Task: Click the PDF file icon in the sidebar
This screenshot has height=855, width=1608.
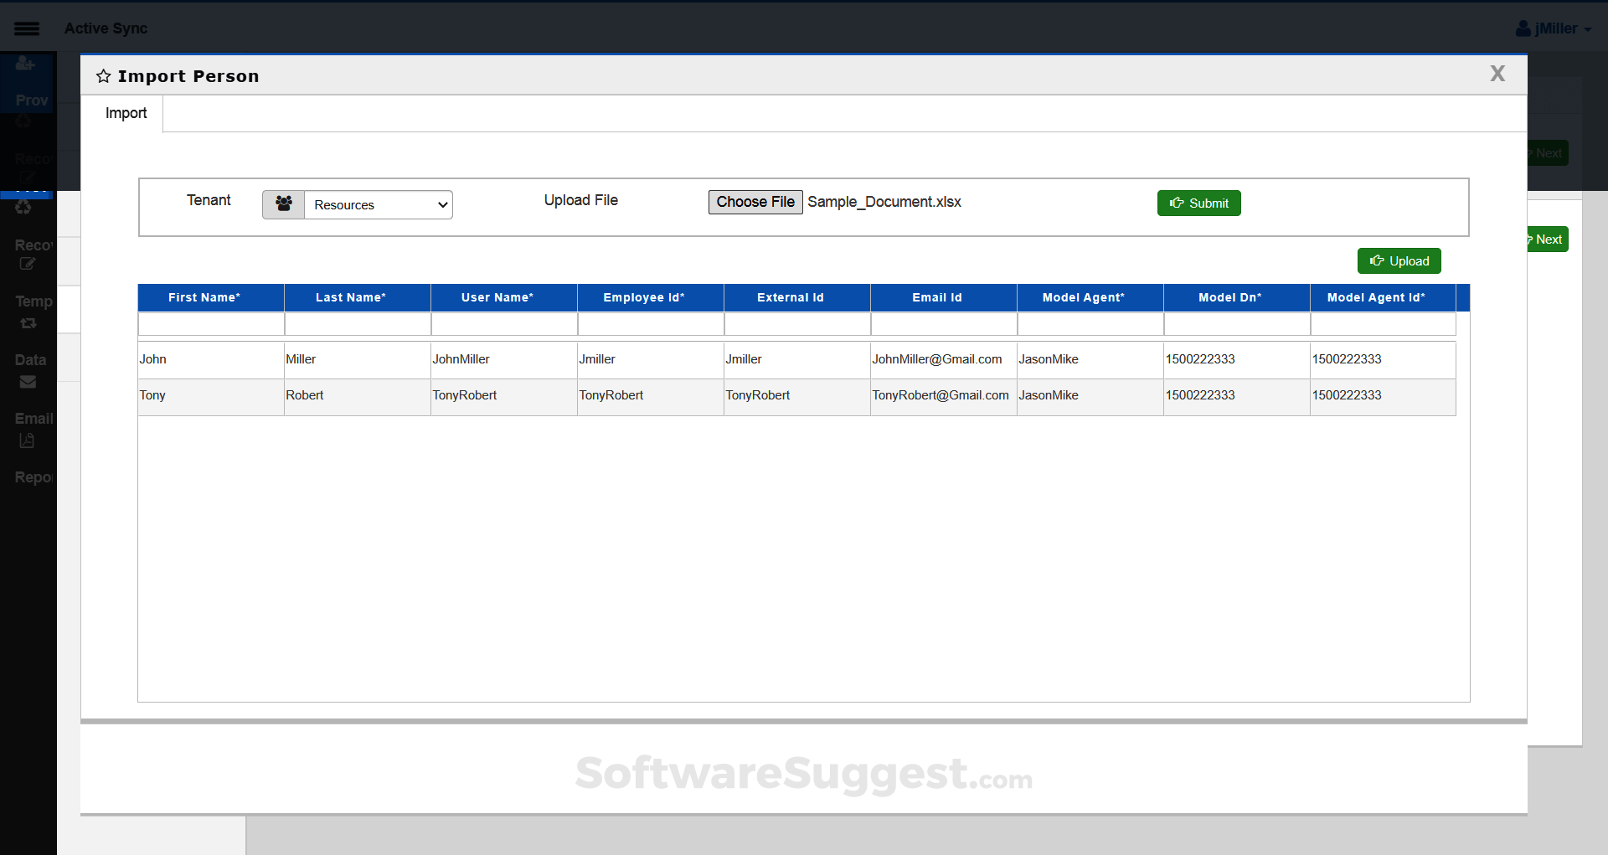Action: coord(27,440)
